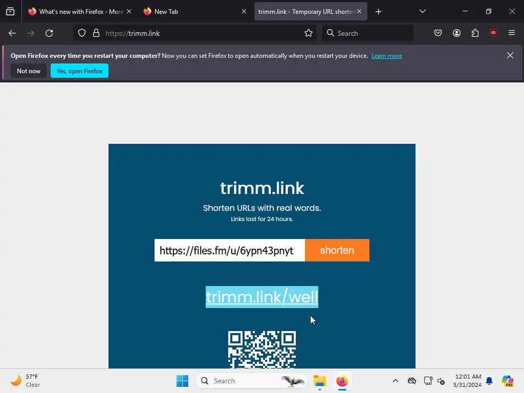The height and width of the screenshot is (393, 524).
Task: Click 'Links last for 24 hours.' text
Action: pos(262,219)
